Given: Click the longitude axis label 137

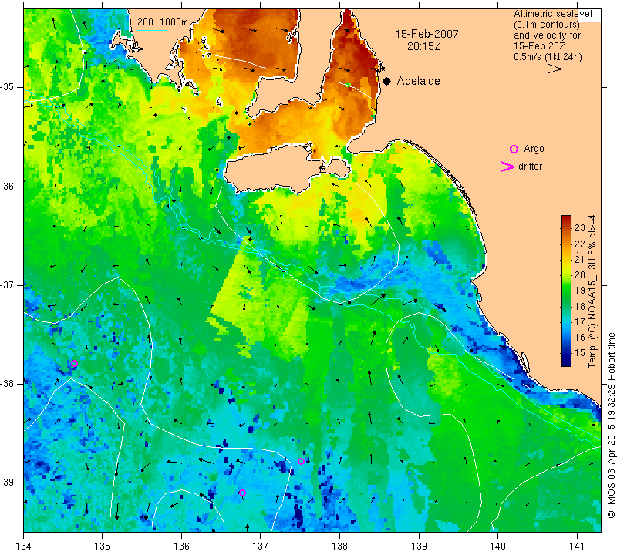Looking at the screenshot, I should [260, 546].
